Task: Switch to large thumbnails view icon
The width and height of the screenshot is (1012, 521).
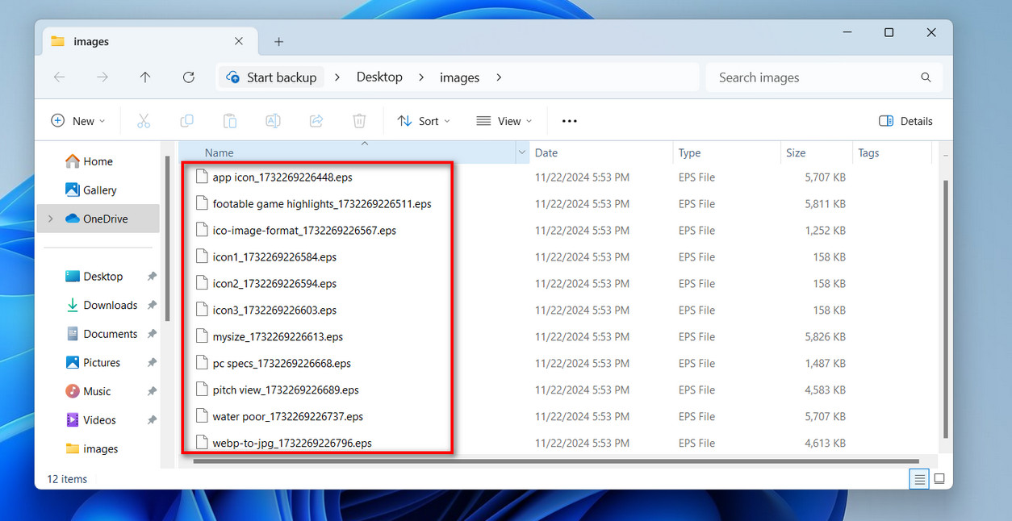Action: point(939,479)
